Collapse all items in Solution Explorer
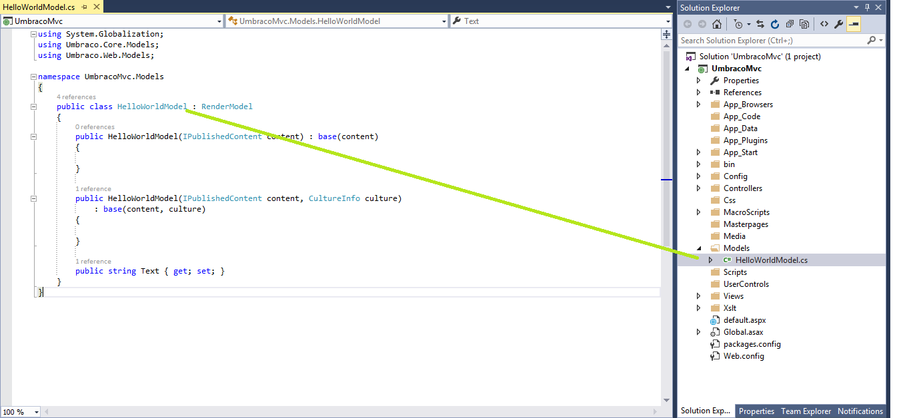911x418 pixels. click(791, 24)
